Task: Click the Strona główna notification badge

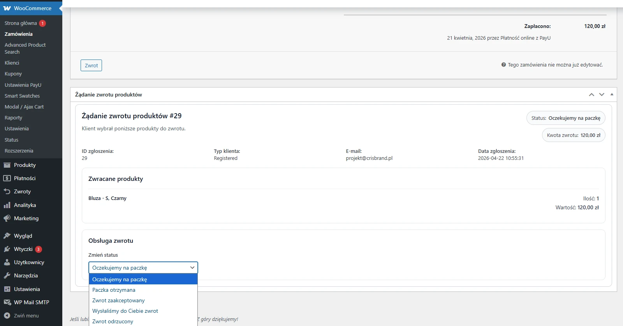Action: pyautogui.click(x=42, y=23)
